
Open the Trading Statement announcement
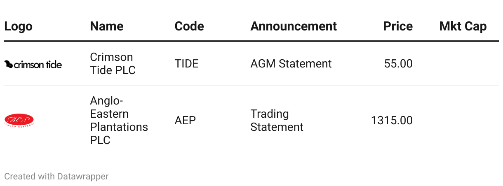[x=277, y=120]
